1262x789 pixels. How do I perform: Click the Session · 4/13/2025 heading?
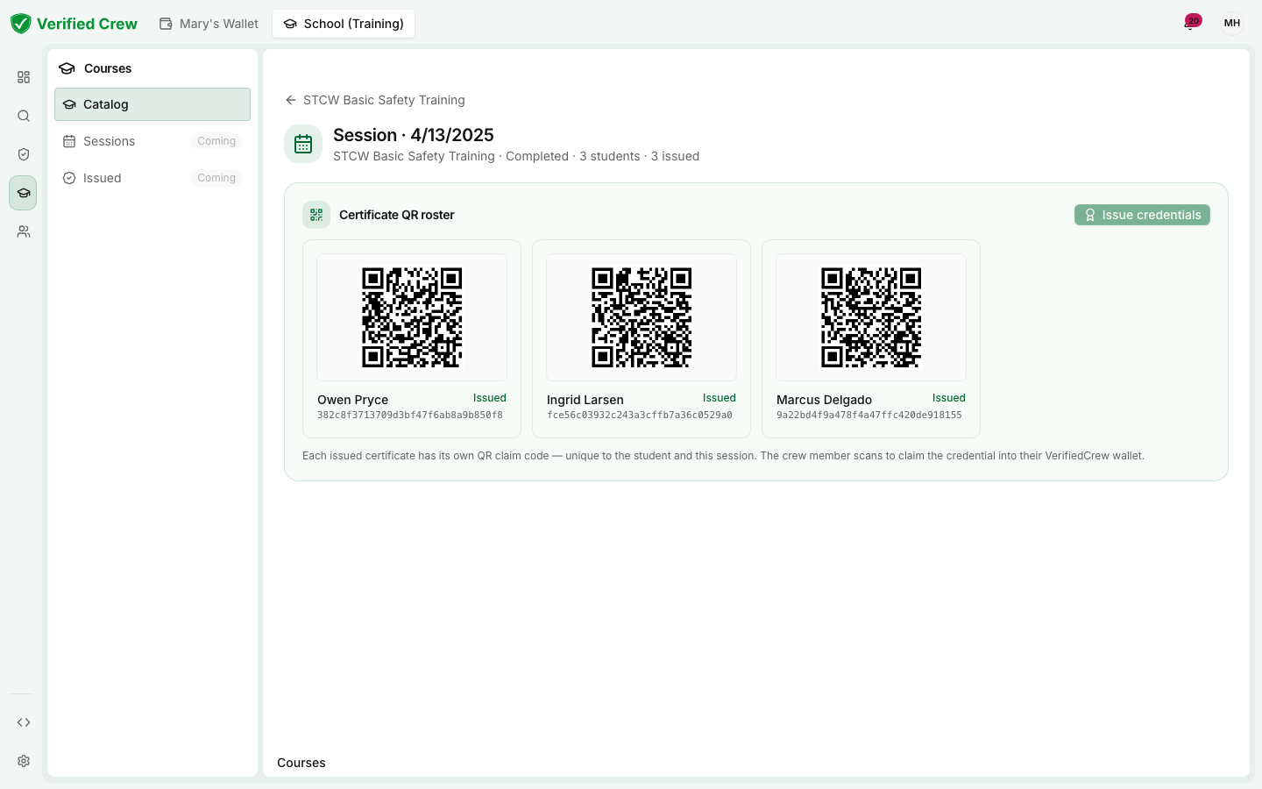414,135
